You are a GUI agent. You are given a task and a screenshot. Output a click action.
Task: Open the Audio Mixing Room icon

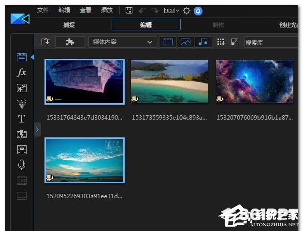(22, 149)
